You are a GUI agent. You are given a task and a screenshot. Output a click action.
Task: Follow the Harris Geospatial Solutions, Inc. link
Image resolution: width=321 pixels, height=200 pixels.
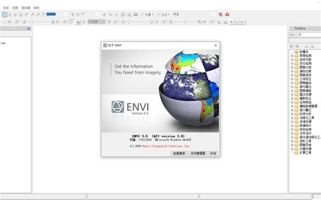(166, 146)
